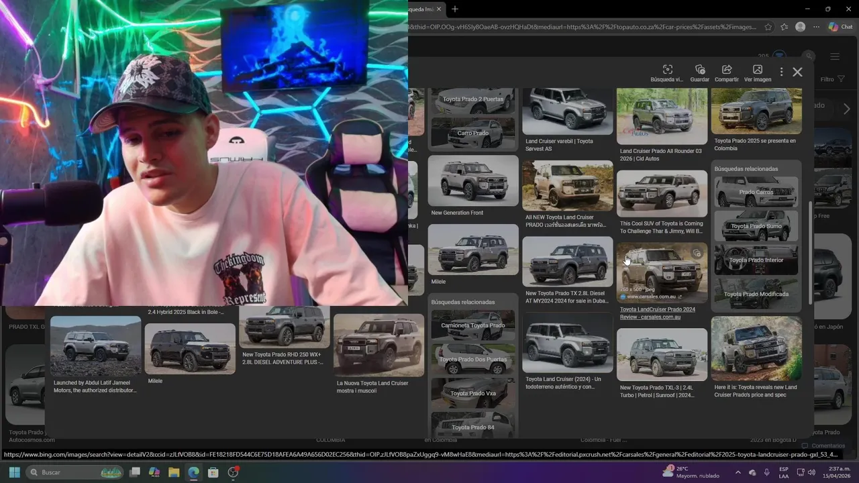This screenshot has width=859, height=483.
Task: Click the Bing search magnifier icon
Action: click(x=809, y=56)
